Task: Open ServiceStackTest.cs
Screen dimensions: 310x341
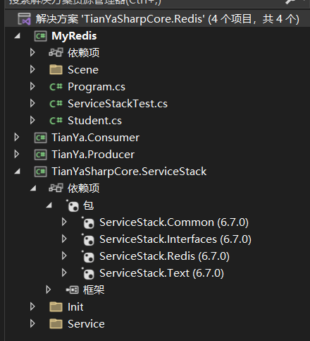Action: click(118, 104)
